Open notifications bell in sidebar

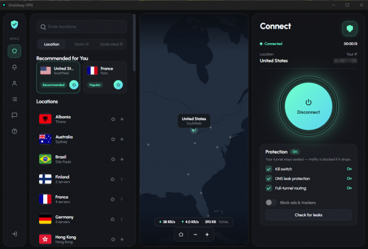point(14,67)
